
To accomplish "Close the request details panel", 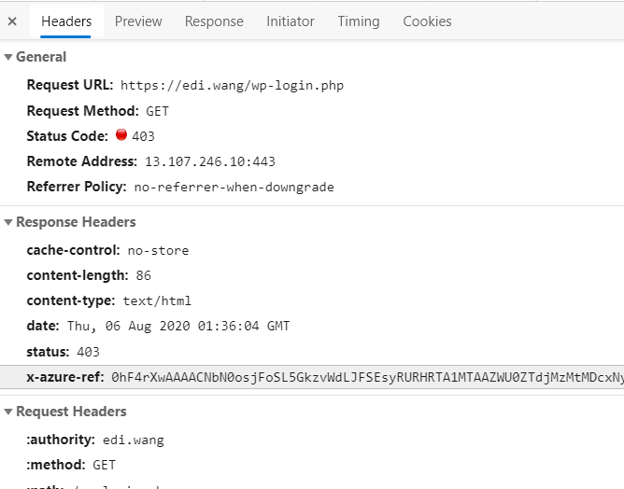I will point(12,21).
